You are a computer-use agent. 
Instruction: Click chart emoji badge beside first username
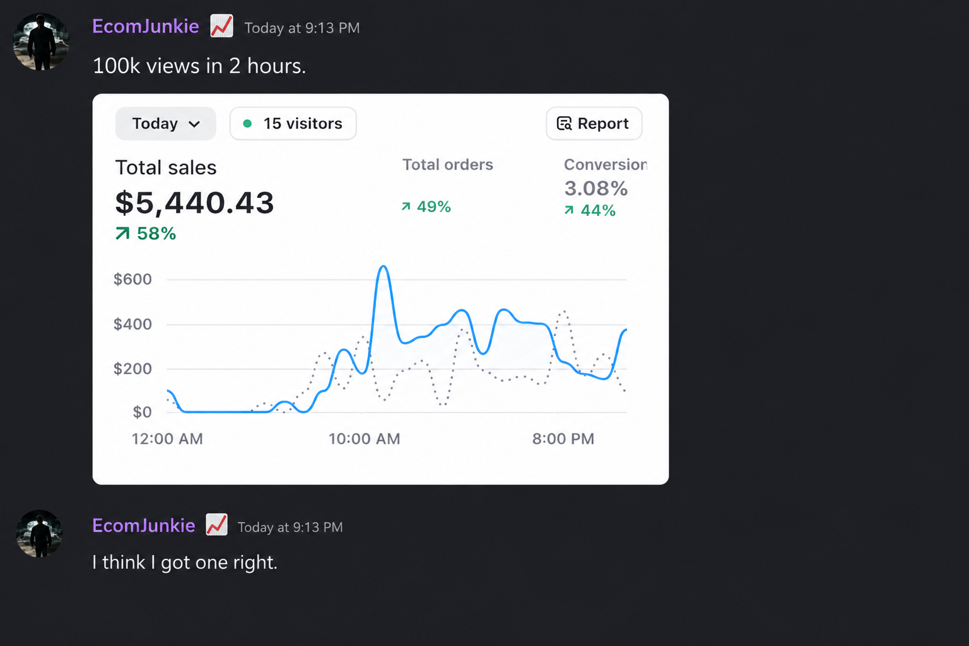tap(221, 26)
